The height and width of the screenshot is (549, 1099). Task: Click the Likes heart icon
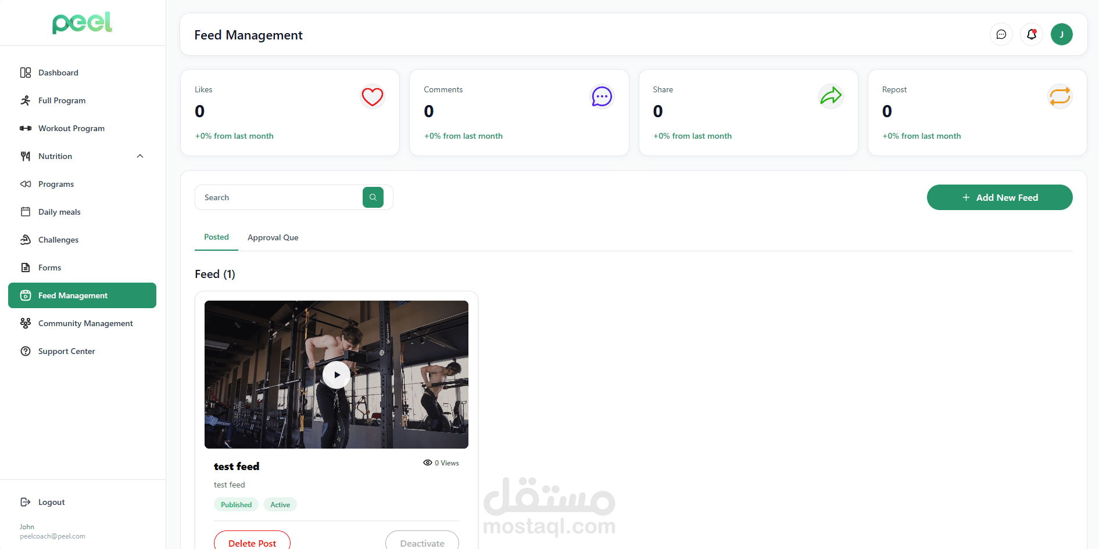[373, 96]
